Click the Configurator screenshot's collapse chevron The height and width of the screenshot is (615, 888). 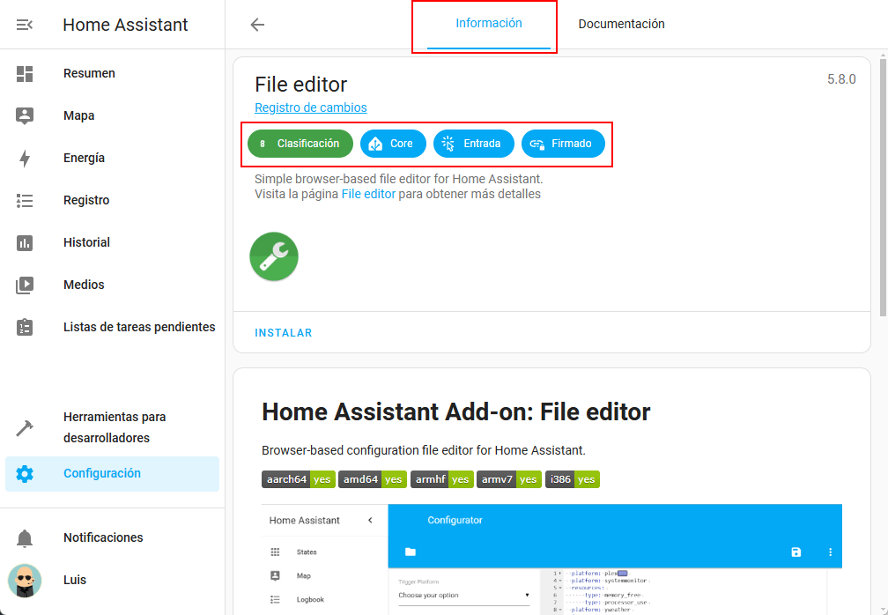[x=370, y=521]
